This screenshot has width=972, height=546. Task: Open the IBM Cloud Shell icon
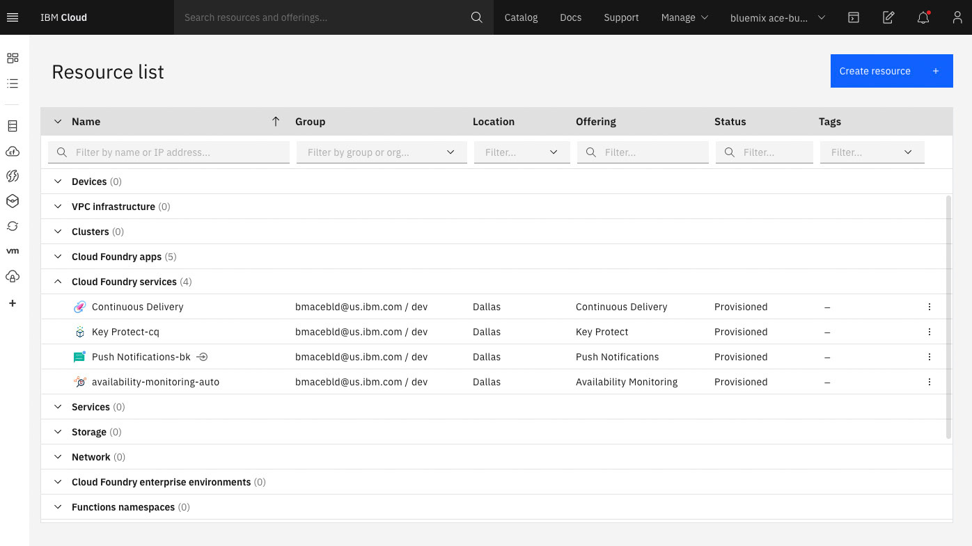tap(854, 17)
